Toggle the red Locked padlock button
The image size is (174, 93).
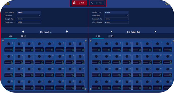79,3
